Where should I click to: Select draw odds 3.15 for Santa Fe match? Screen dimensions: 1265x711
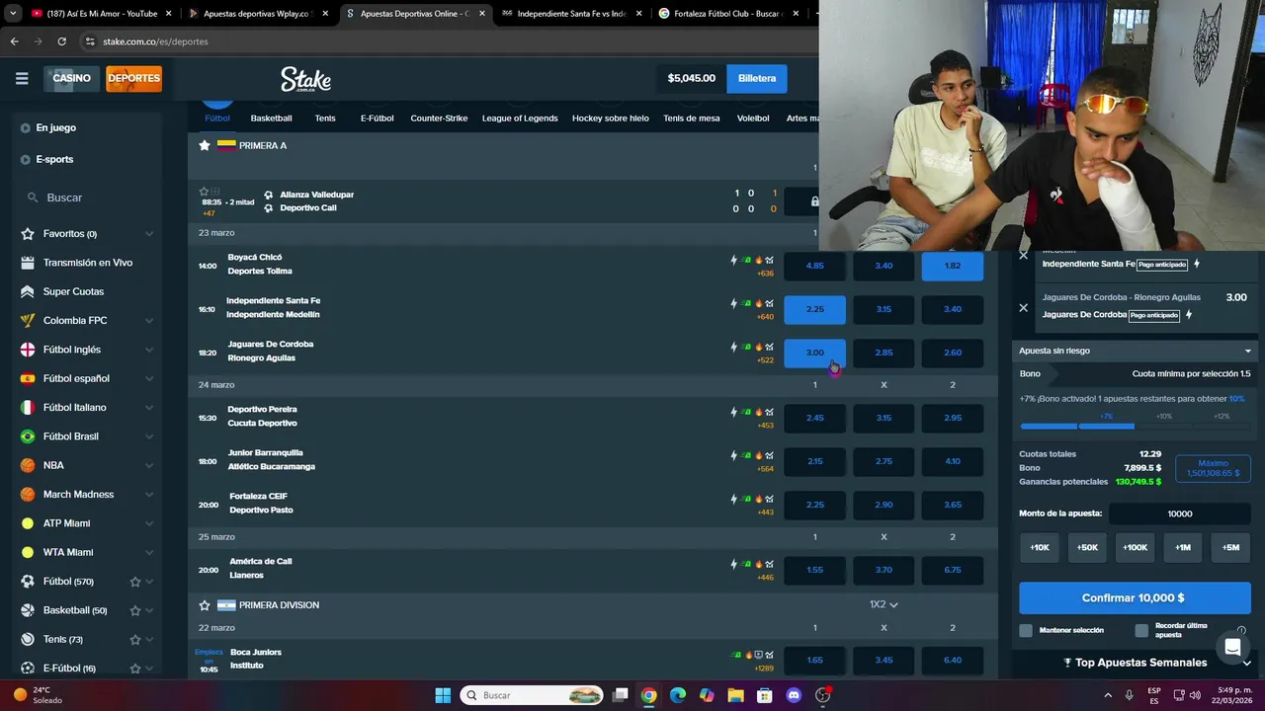point(884,309)
